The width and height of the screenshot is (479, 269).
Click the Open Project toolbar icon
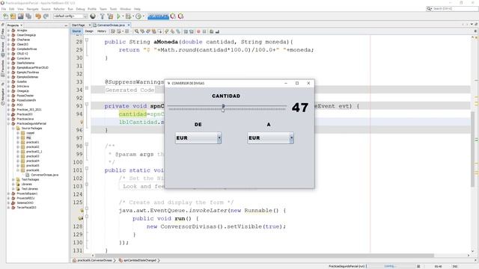click(x=20, y=16)
